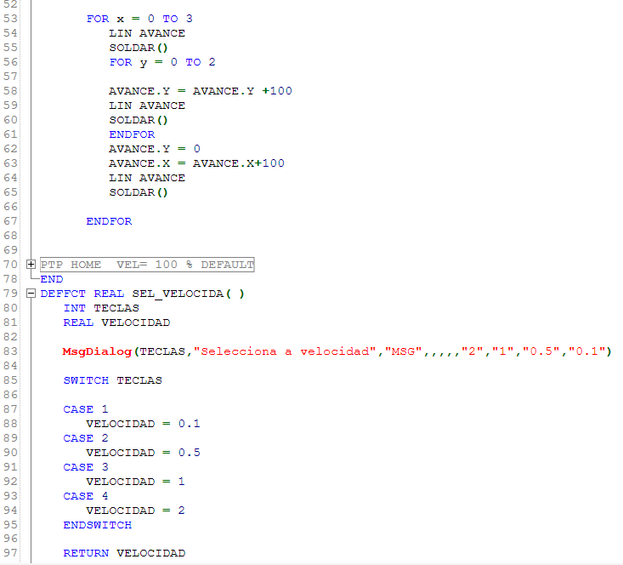
Task: Click the END keyword on line 78
Action: point(52,279)
